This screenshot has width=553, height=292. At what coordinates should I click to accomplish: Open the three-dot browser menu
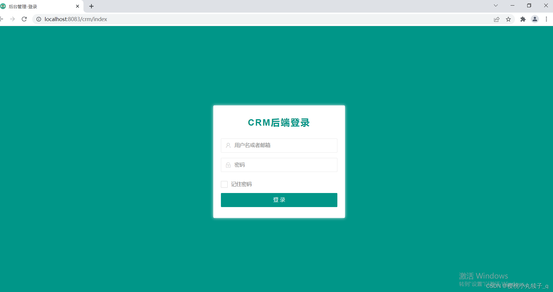click(547, 19)
